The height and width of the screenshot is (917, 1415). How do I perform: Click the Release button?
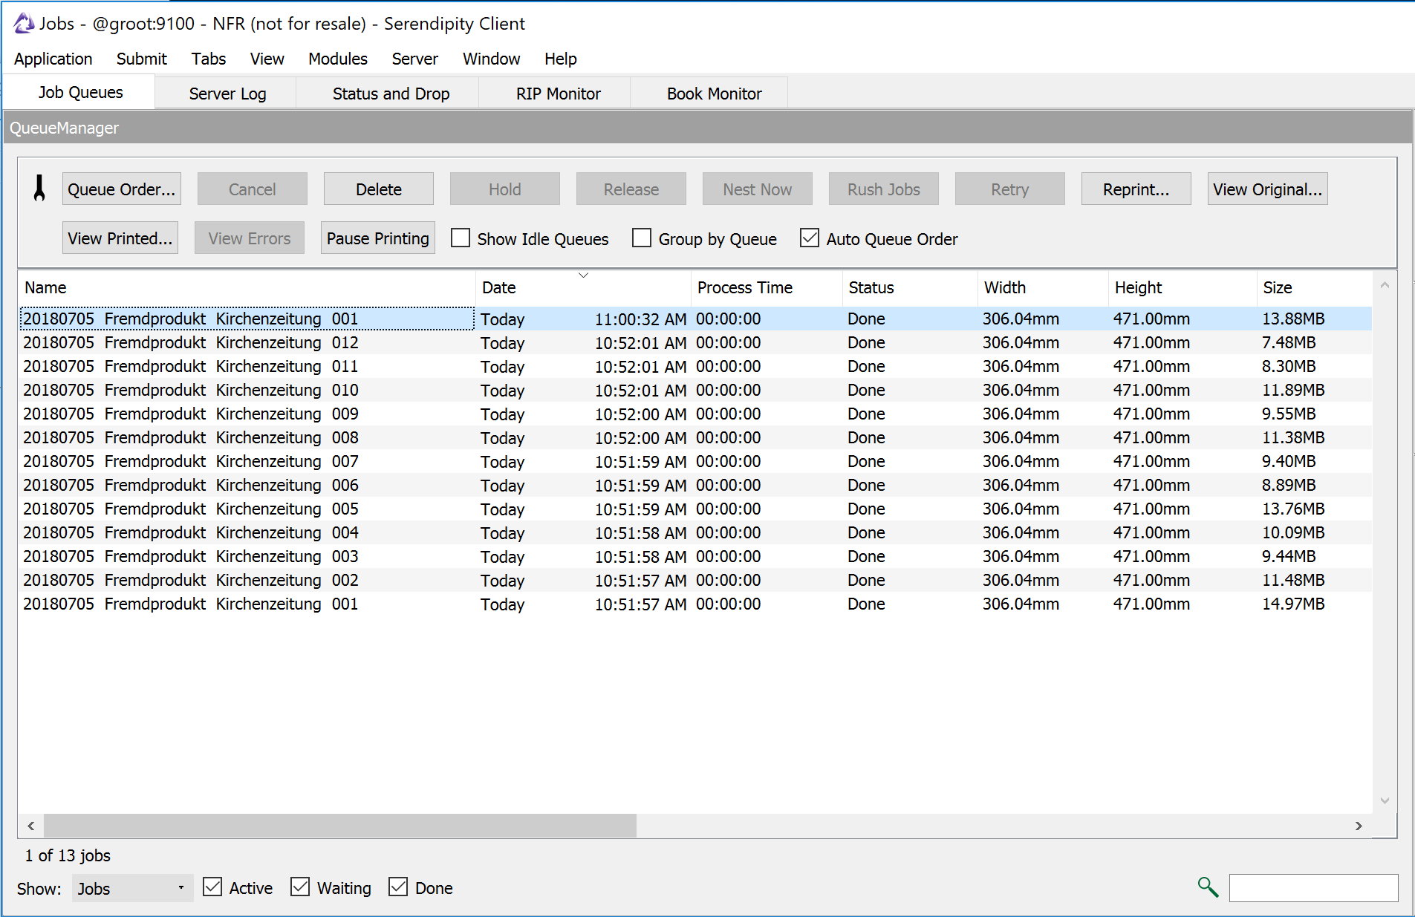pyautogui.click(x=631, y=189)
